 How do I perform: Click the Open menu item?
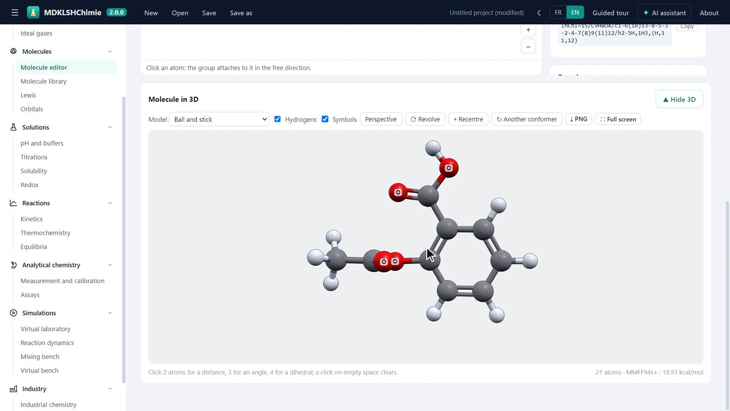pyautogui.click(x=180, y=13)
